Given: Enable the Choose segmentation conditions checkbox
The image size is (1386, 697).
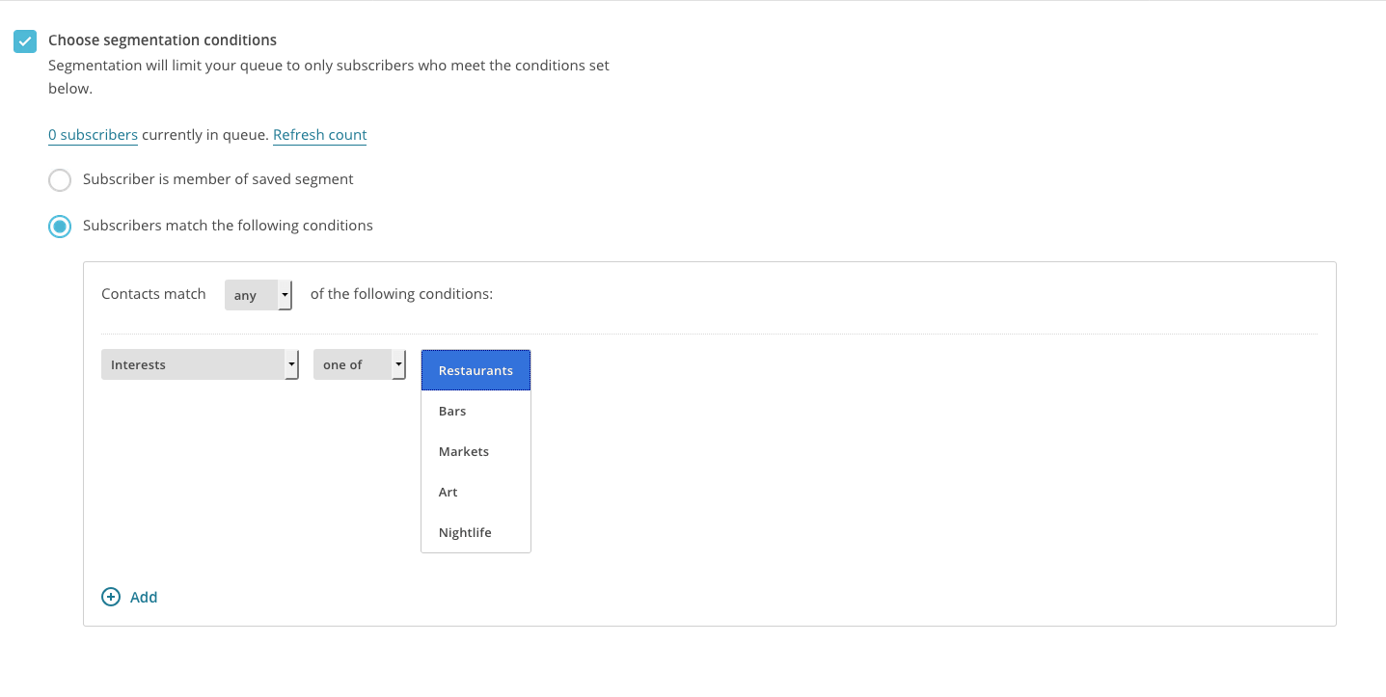Looking at the screenshot, I should click(x=24, y=40).
